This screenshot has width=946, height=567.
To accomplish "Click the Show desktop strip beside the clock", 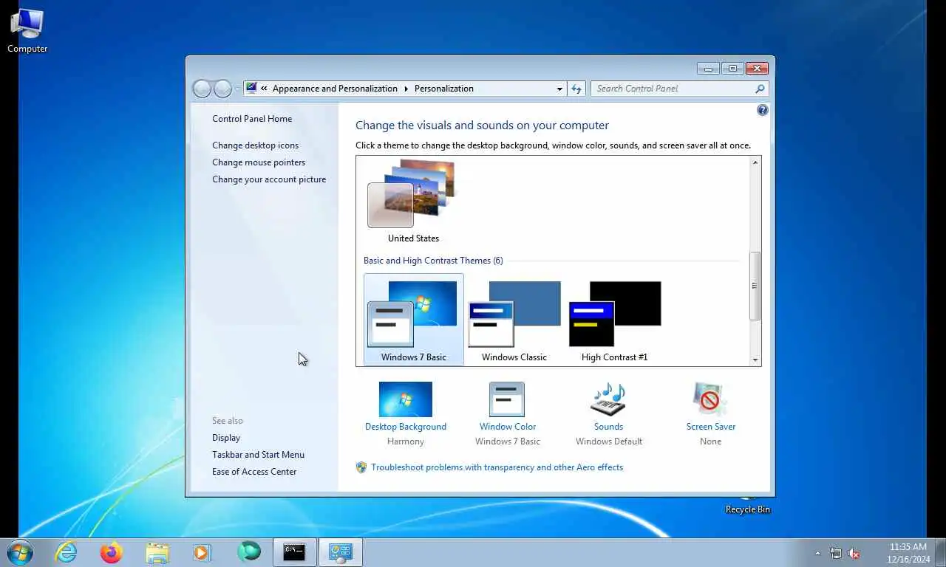I will pyautogui.click(x=940, y=552).
